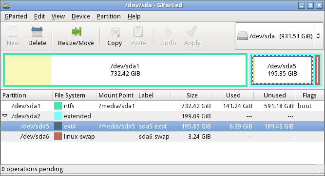Click the New partition toolbar icon
325x176 pixels.
[x=13, y=32]
